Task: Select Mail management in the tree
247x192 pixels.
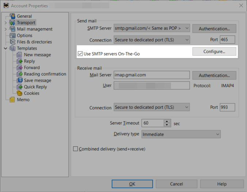Action: 35,29
